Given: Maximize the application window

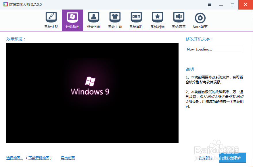Looking at the screenshot, I should coord(232,5).
